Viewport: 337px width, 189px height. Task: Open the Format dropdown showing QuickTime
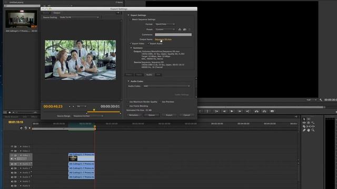pos(165,24)
